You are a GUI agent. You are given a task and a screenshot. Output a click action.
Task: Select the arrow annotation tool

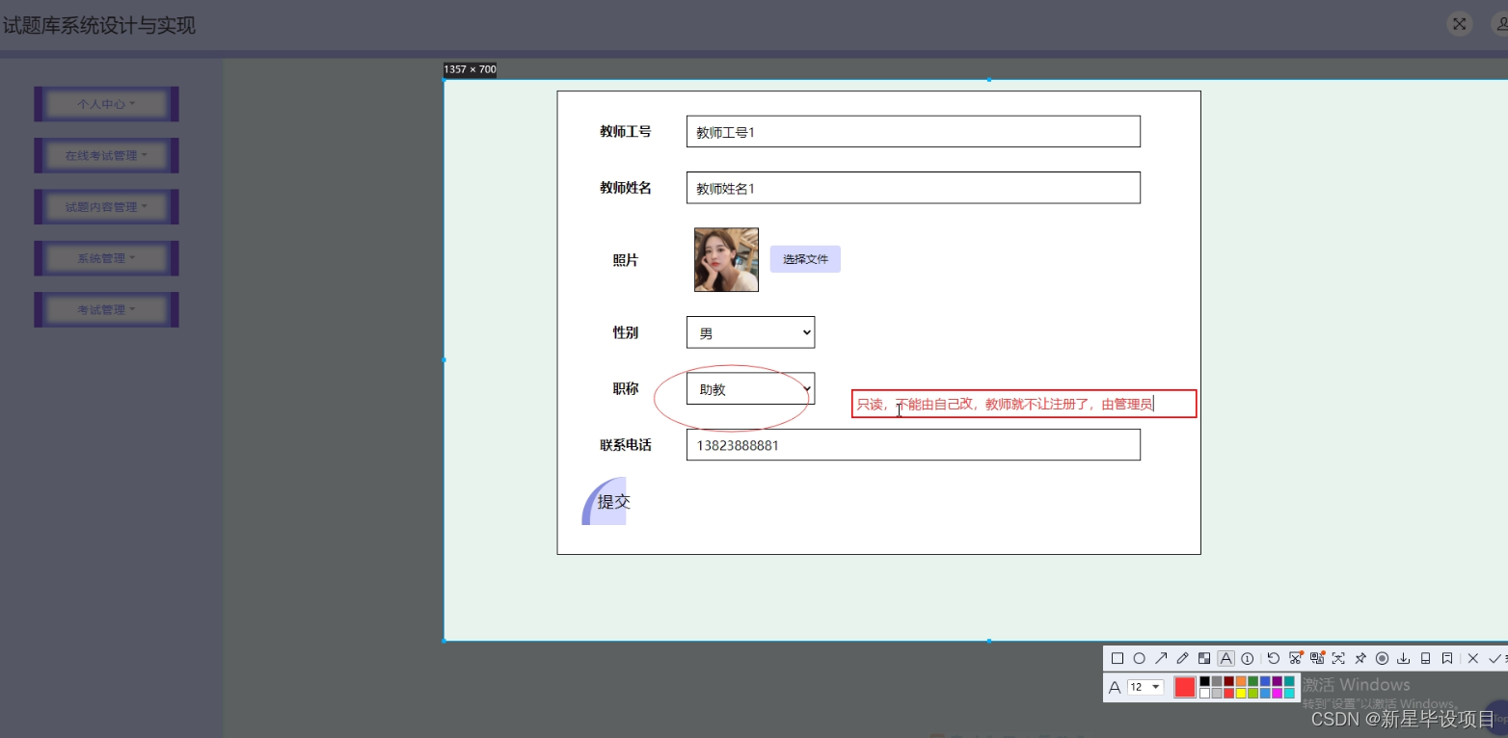1163,658
